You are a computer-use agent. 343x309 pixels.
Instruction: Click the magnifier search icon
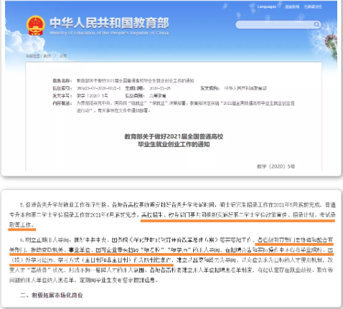[316, 24]
